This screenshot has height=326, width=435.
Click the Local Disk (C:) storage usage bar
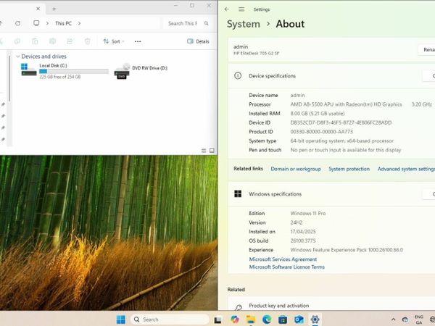(73, 71)
